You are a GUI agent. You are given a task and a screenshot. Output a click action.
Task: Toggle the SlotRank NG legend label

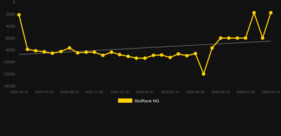147,101
